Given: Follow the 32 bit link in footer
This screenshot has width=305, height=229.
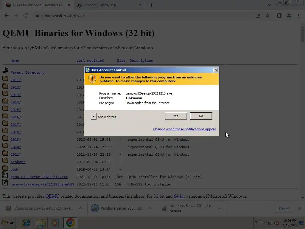Looking at the screenshot, I should [159, 196].
